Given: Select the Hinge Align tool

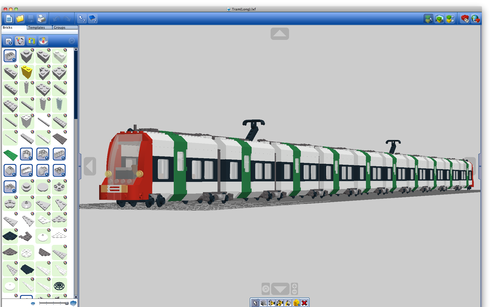Looking at the screenshot, I should pyautogui.click(x=280, y=303).
